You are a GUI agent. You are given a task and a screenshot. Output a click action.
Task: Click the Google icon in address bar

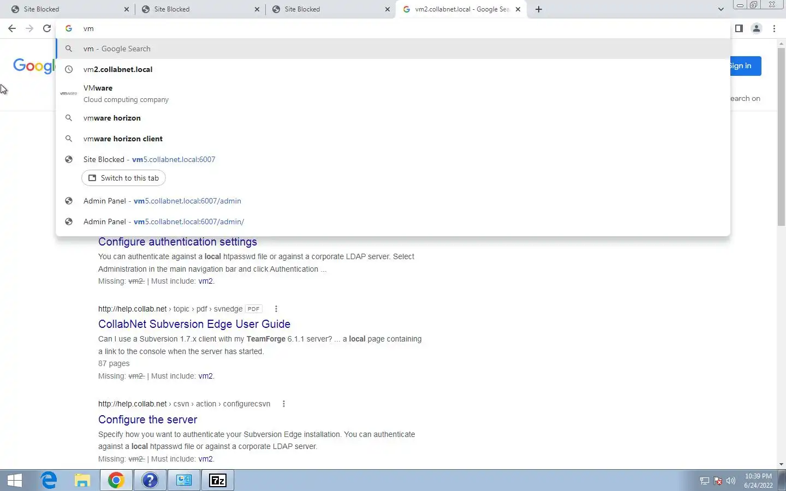(x=69, y=28)
